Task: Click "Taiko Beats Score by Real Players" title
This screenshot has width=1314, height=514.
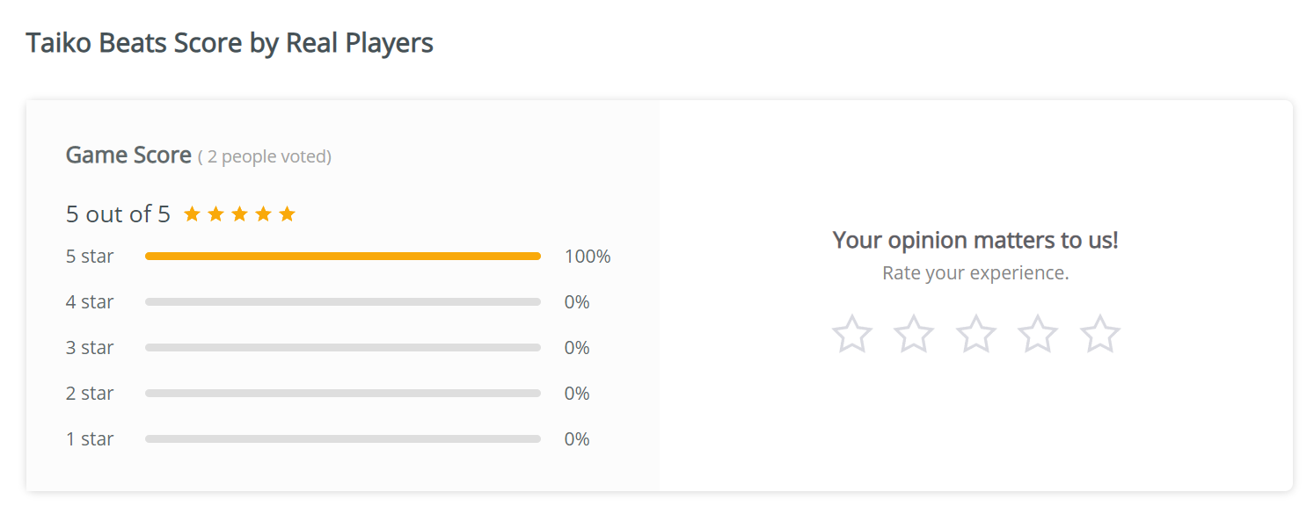Action: [230, 43]
